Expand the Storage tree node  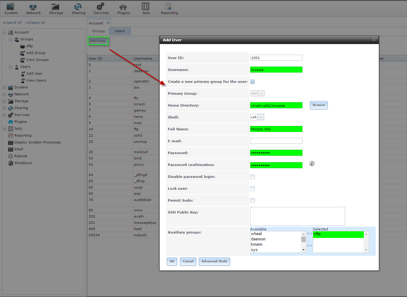click(5, 101)
